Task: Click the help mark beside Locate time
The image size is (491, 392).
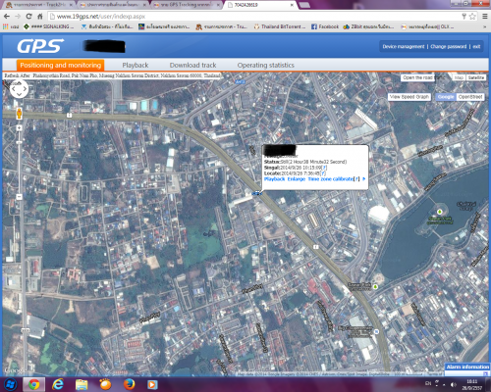Action: click(323, 173)
